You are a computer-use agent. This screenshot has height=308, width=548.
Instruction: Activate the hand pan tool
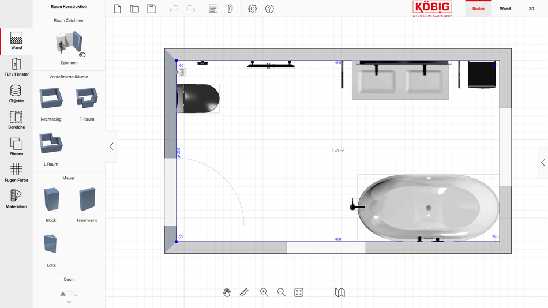click(x=227, y=292)
